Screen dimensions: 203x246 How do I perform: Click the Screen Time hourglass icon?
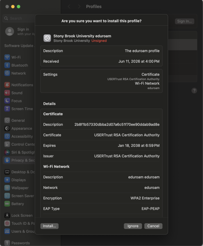pos(7,109)
